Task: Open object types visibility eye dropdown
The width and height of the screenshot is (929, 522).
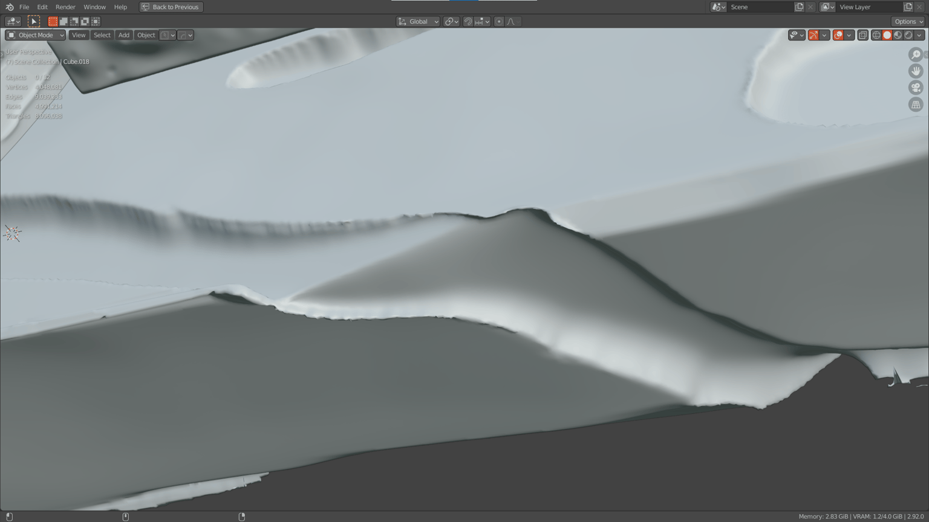Action: pos(797,35)
